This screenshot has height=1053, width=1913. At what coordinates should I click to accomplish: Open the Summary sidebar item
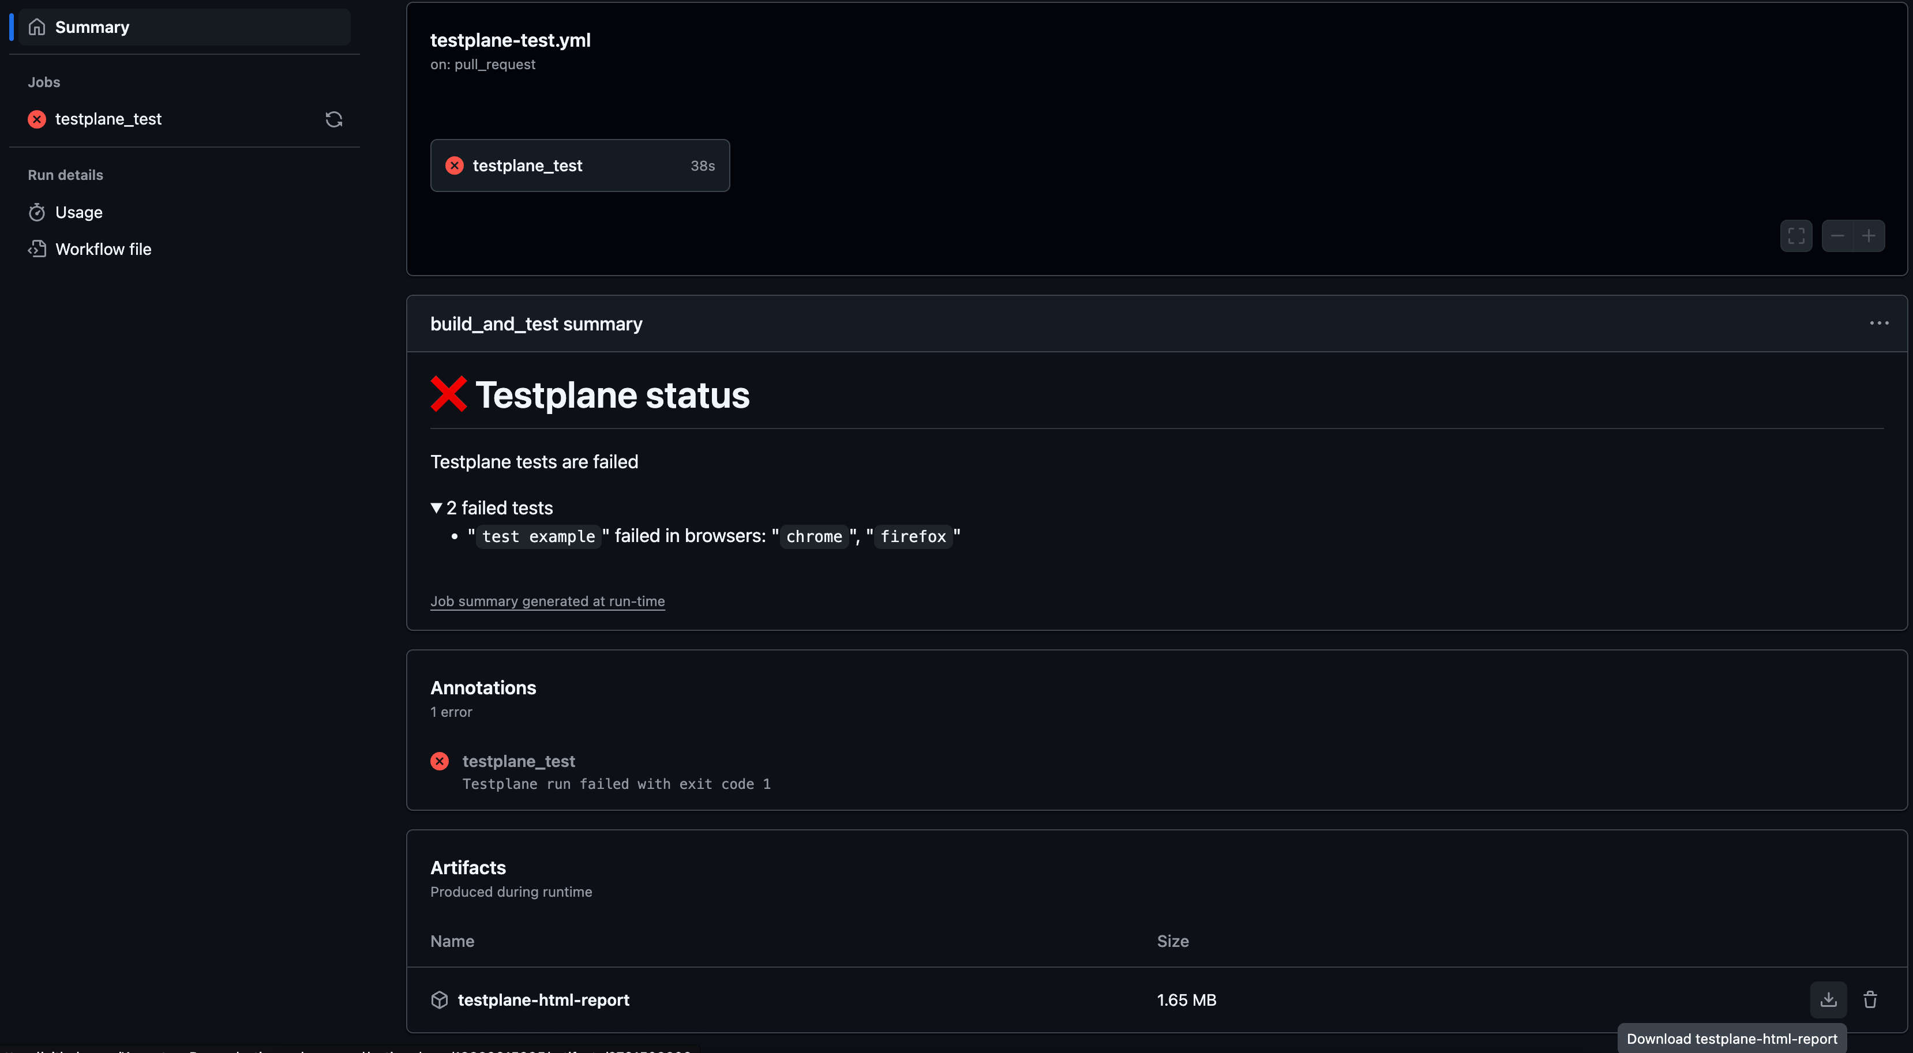(x=92, y=28)
